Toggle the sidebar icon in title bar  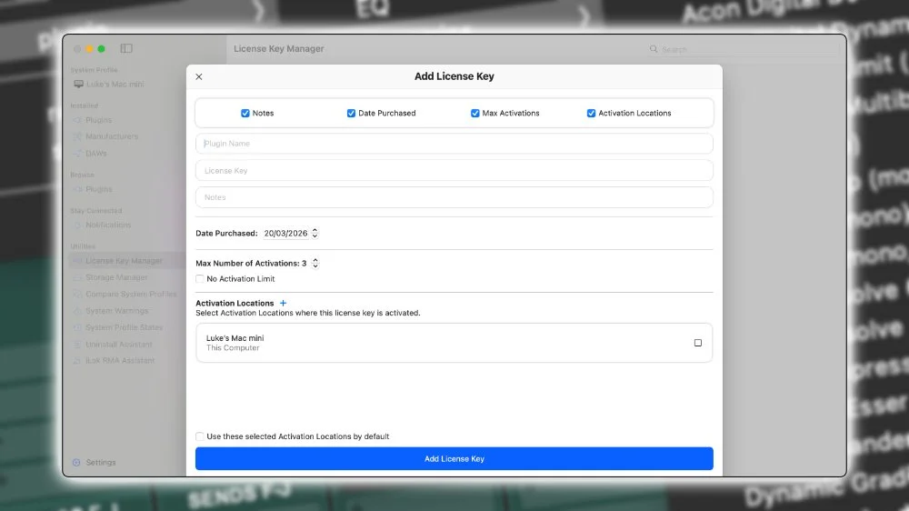pos(126,49)
